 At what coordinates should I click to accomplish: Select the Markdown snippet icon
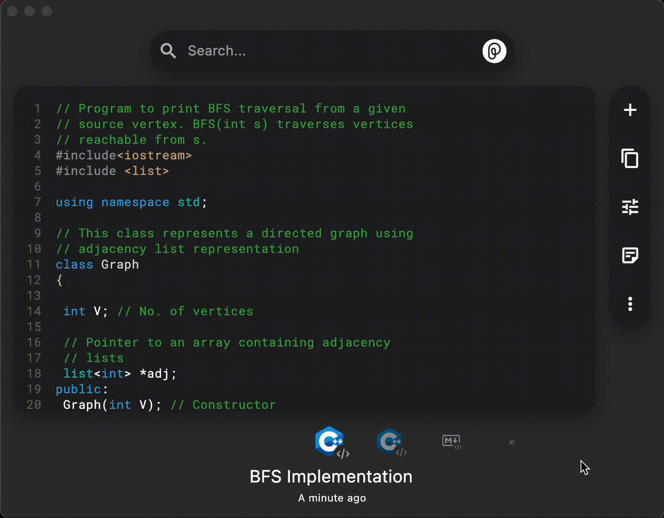point(452,442)
